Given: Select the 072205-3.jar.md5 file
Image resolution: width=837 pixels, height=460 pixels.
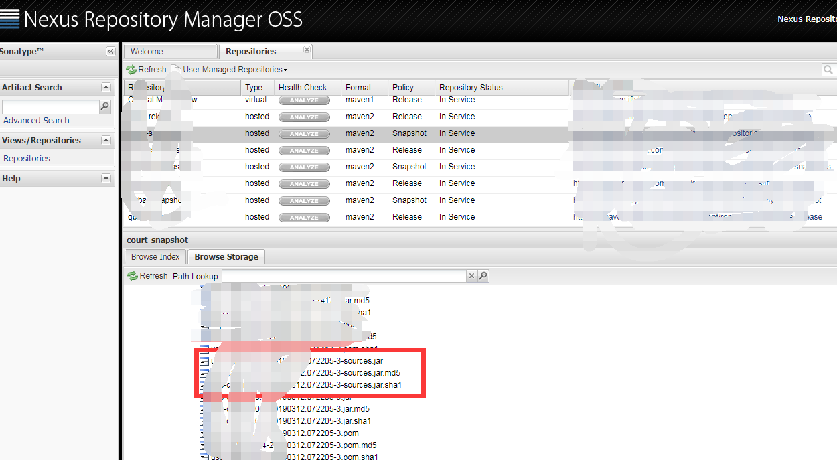Looking at the screenshot, I should 290,409.
